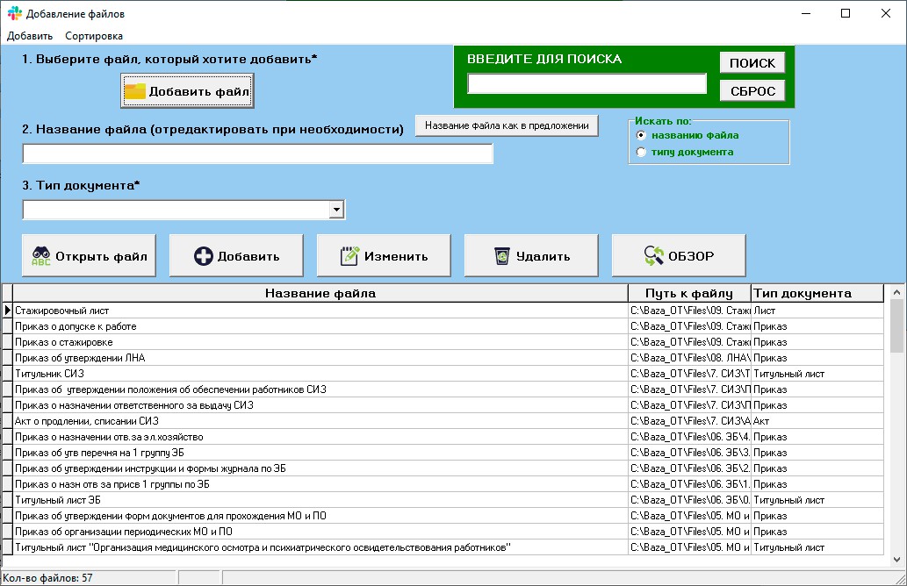This screenshot has height=586, width=907.
Task: Click status bar text Кол-во файлов: 57
Action: [47, 578]
